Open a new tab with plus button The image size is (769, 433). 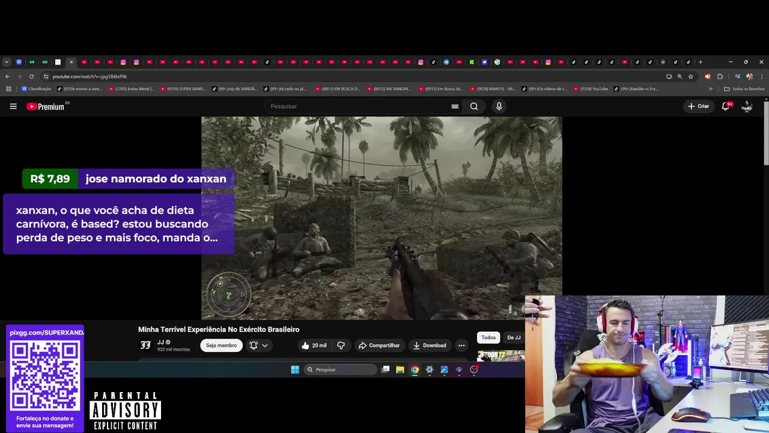[700, 62]
